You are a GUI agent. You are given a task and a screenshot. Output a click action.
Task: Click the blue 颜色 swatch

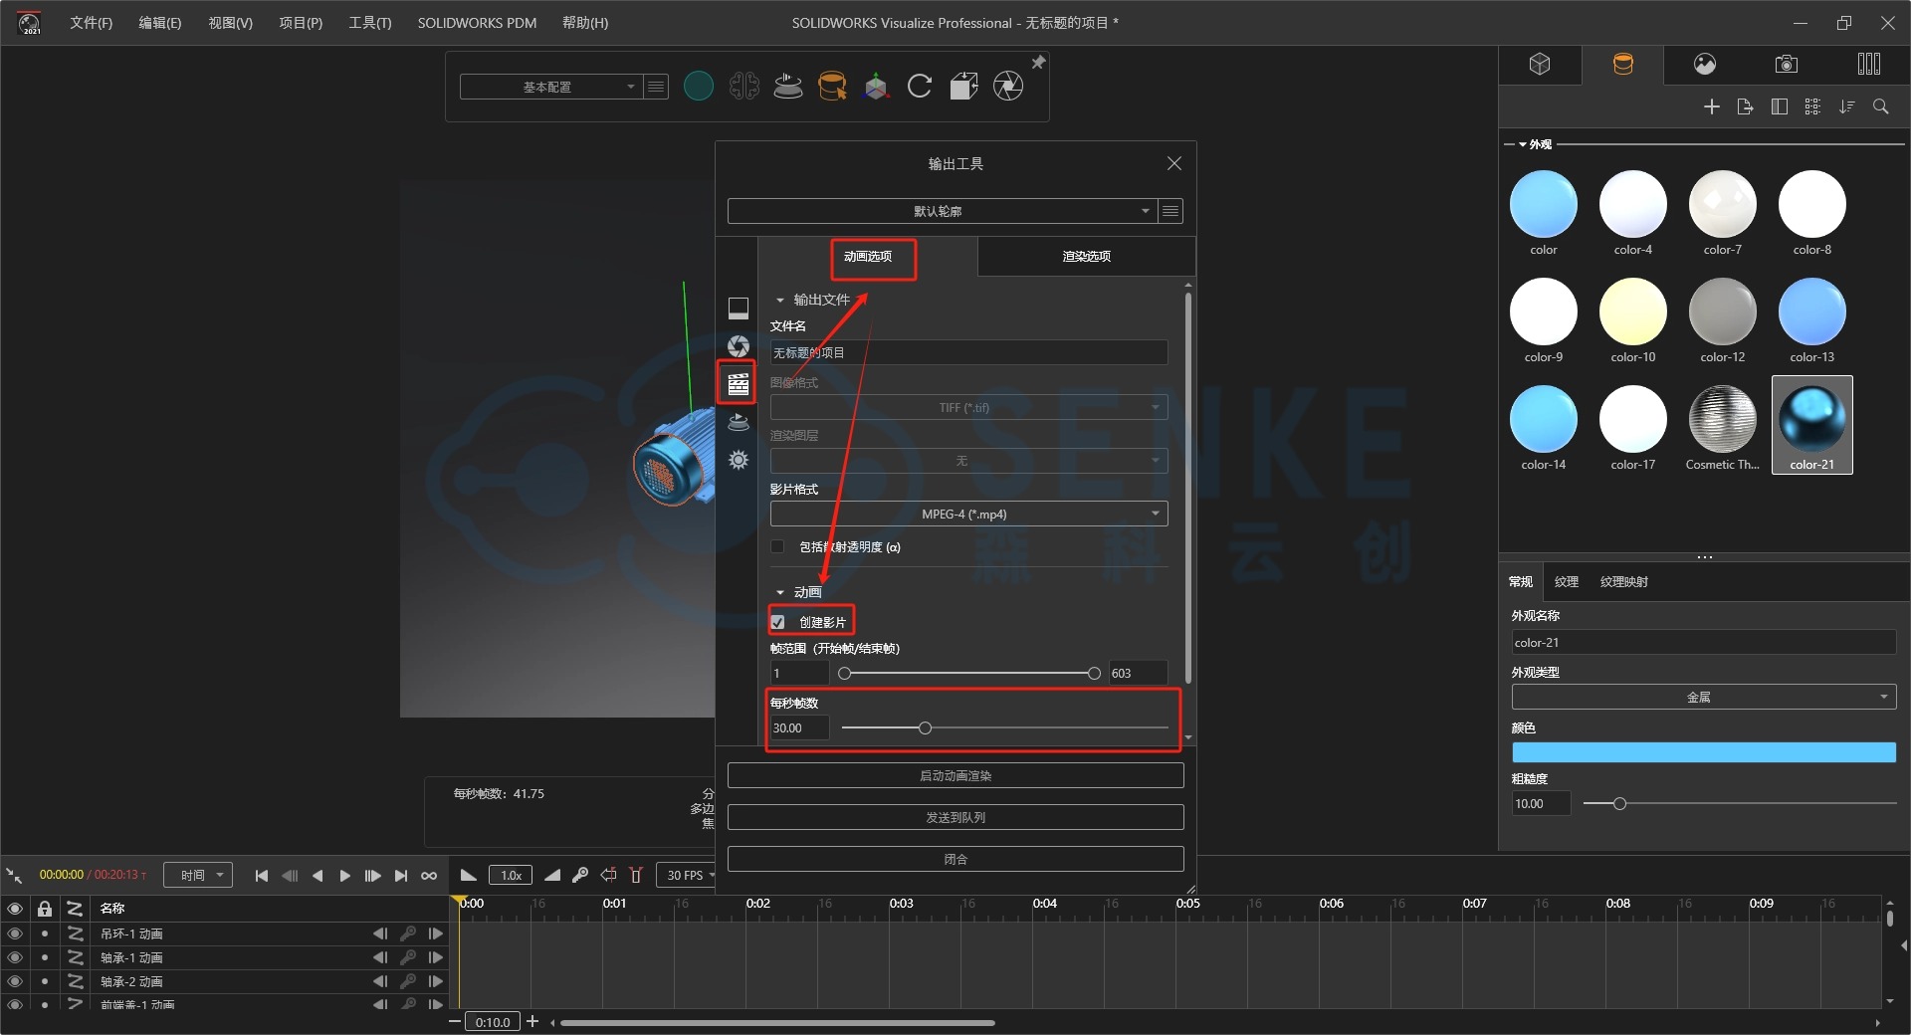pyautogui.click(x=1703, y=752)
